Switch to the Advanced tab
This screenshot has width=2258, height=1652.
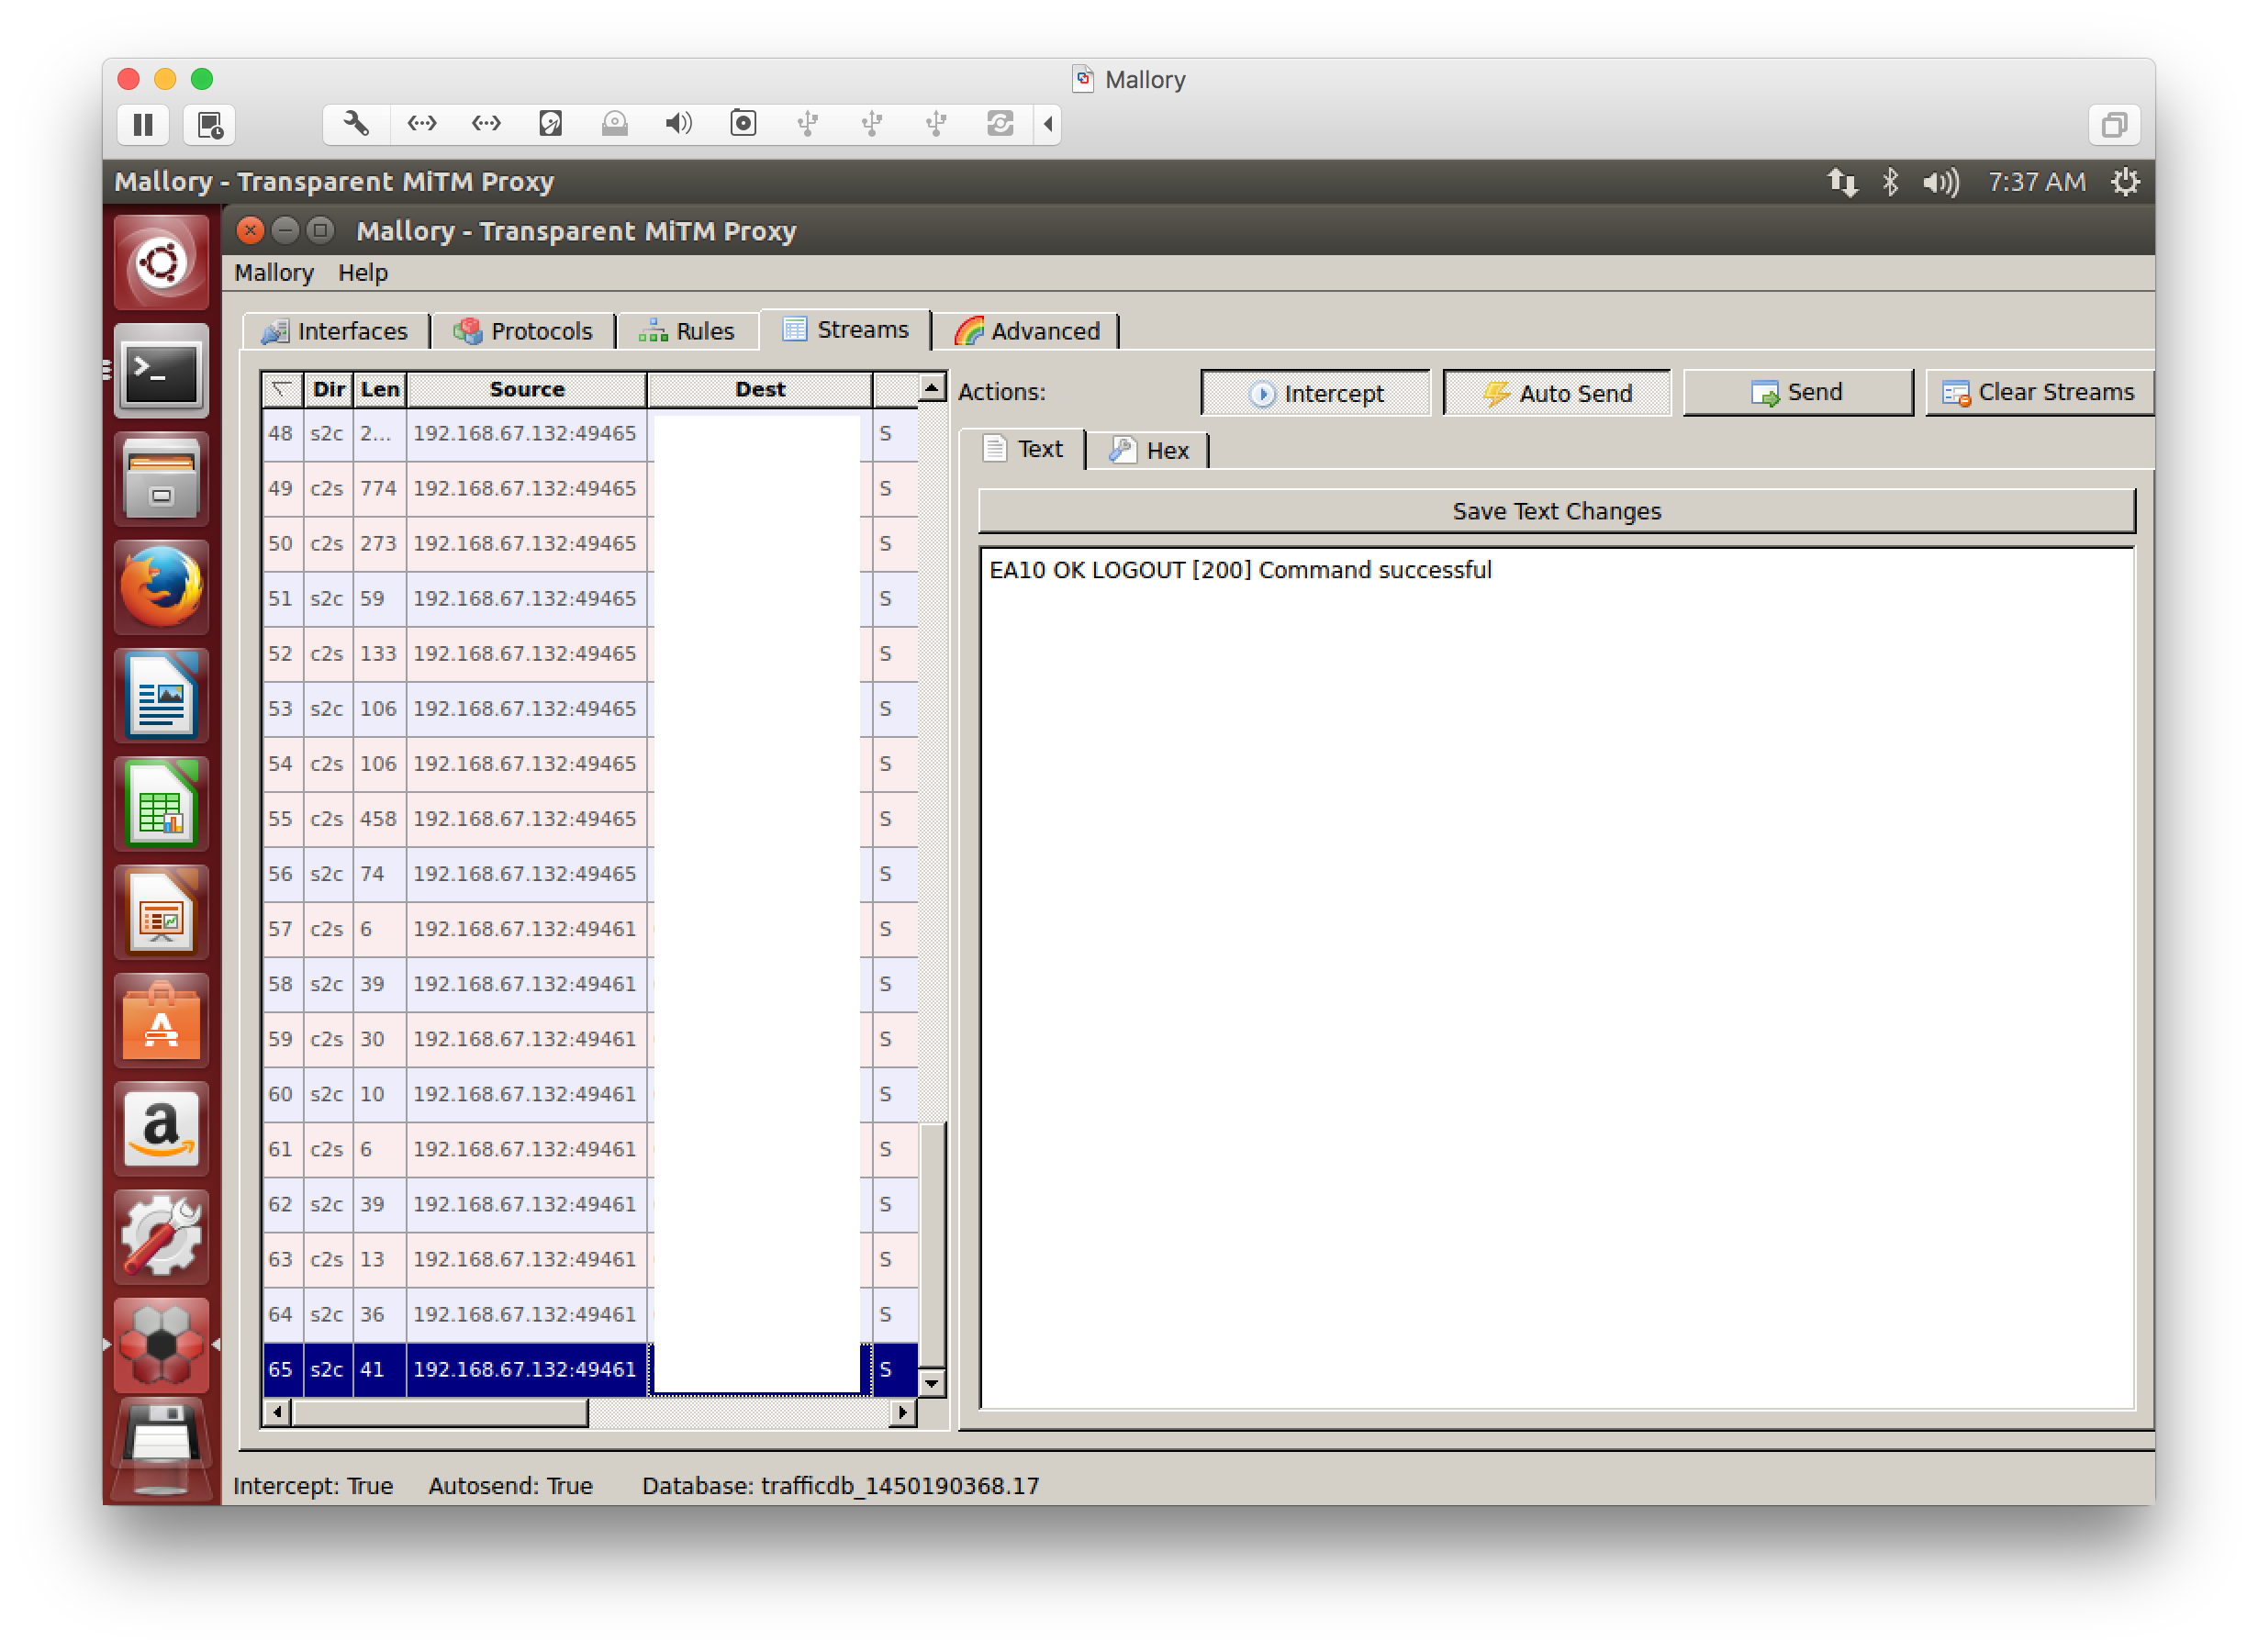click(1027, 331)
